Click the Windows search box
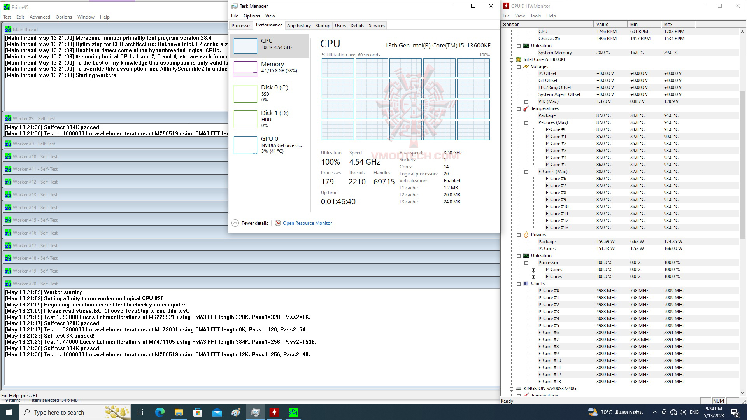747x420 pixels. pyautogui.click(x=59, y=412)
